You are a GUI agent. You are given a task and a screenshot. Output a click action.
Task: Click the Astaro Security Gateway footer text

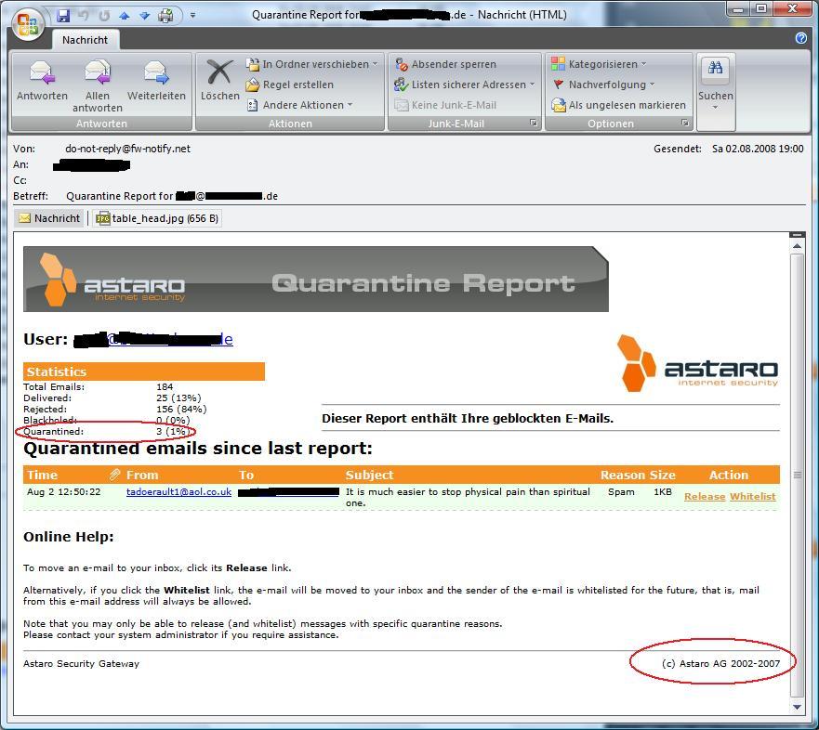[82, 664]
